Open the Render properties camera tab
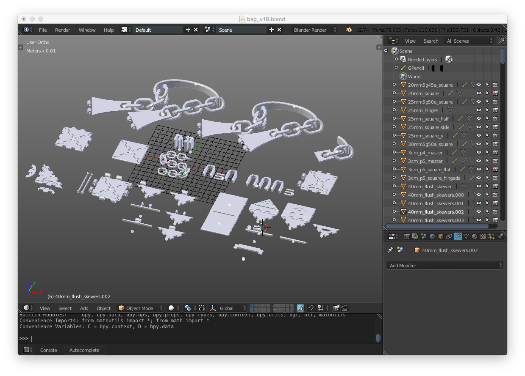Image resolution: width=525 pixels, height=376 pixels. [407, 236]
